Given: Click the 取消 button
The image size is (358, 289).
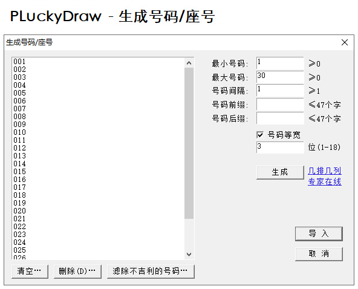Looking at the screenshot, I should [x=319, y=253].
